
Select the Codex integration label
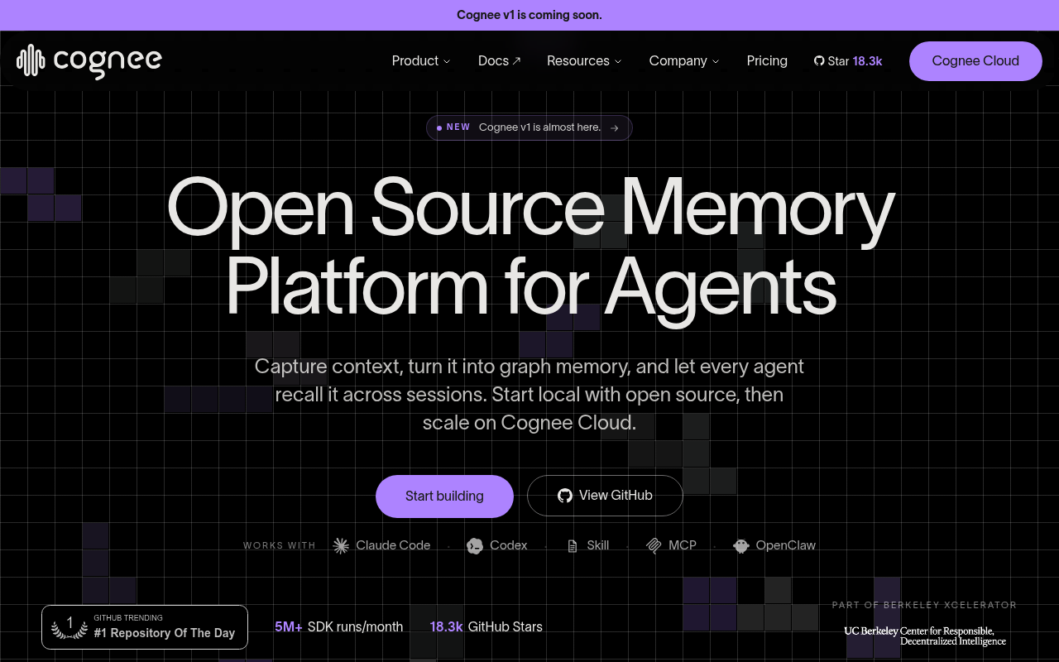pyautogui.click(x=509, y=545)
